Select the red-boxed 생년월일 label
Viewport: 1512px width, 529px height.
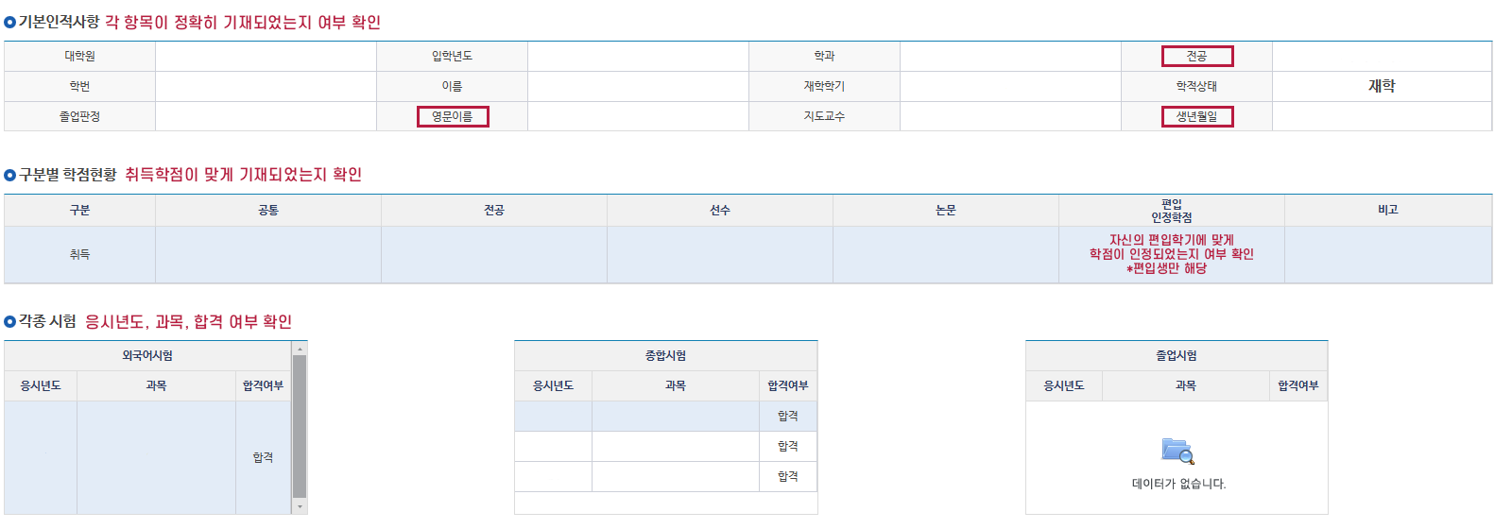point(1196,117)
